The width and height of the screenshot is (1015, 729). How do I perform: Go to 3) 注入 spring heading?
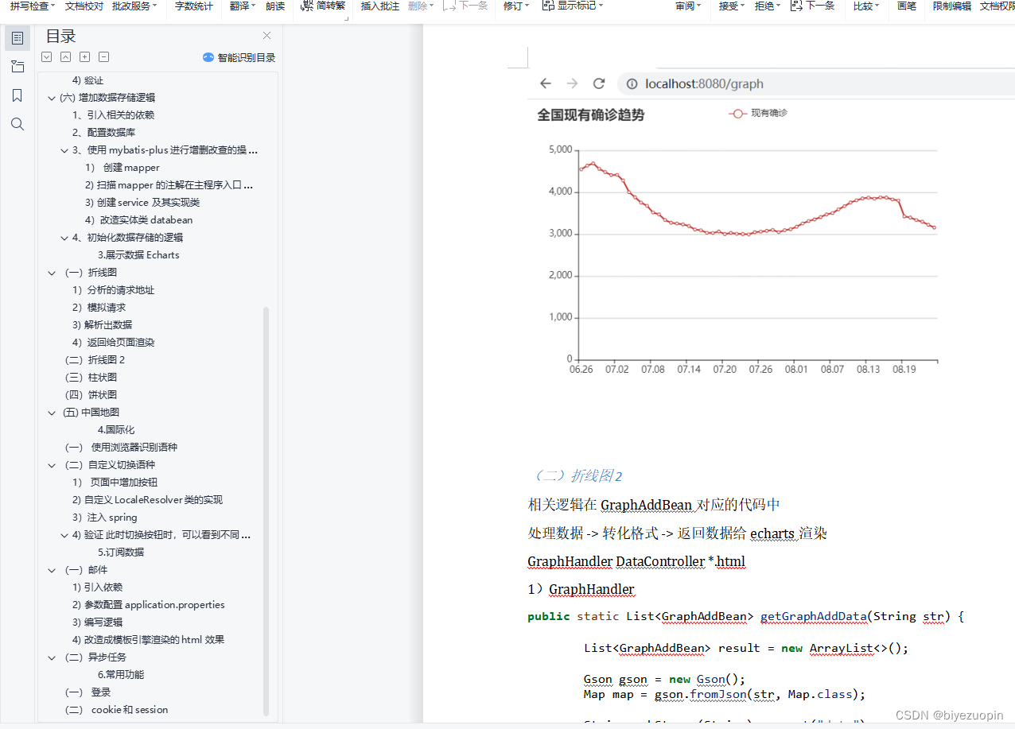pyautogui.click(x=104, y=518)
